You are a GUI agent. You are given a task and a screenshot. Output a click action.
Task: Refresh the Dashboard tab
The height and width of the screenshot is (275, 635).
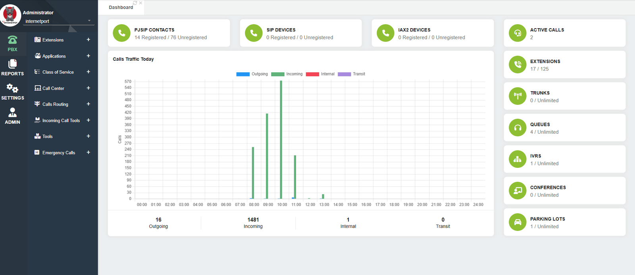point(135,3)
